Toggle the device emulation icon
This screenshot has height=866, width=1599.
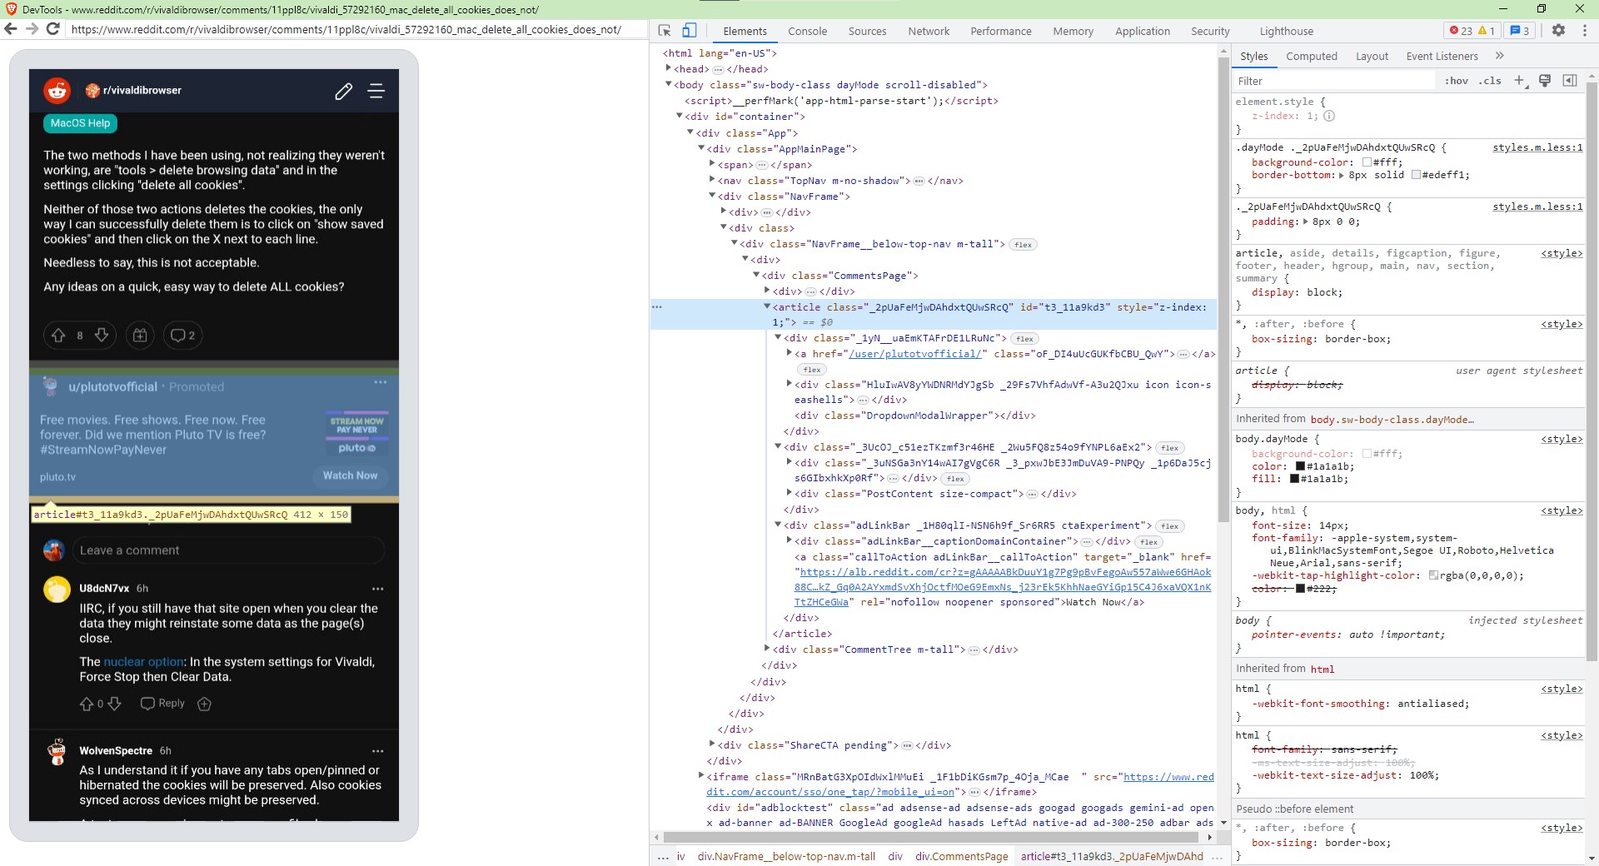coord(690,30)
